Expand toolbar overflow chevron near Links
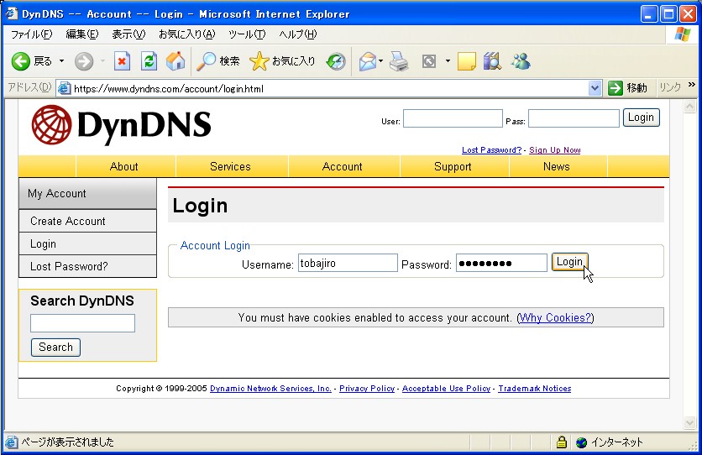The width and height of the screenshot is (702, 455). click(692, 84)
